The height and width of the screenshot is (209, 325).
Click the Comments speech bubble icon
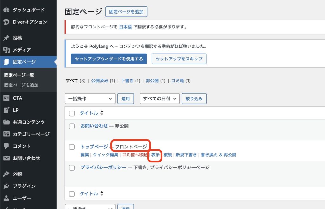pyautogui.click(x=6, y=146)
